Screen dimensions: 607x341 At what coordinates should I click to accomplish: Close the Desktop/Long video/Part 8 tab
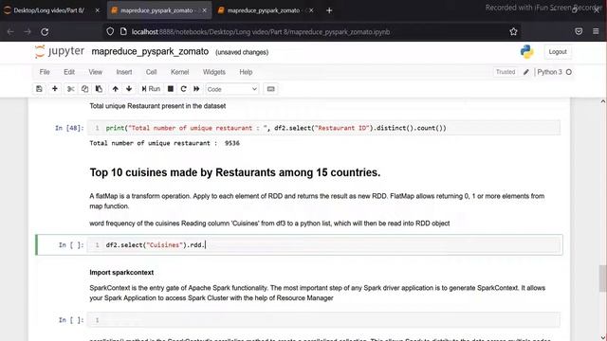click(x=97, y=10)
